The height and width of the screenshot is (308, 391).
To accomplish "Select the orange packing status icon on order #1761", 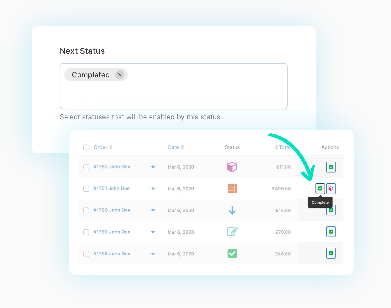I will tap(232, 188).
